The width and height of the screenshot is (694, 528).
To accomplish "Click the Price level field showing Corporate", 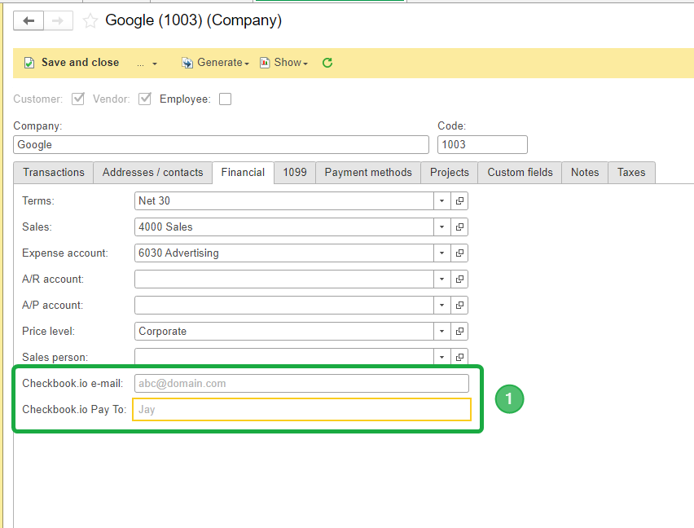I will pyautogui.click(x=284, y=332).
